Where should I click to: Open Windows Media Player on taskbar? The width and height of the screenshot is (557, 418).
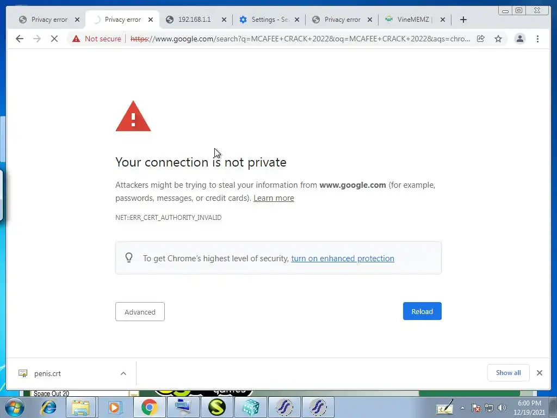click(115, 407)
